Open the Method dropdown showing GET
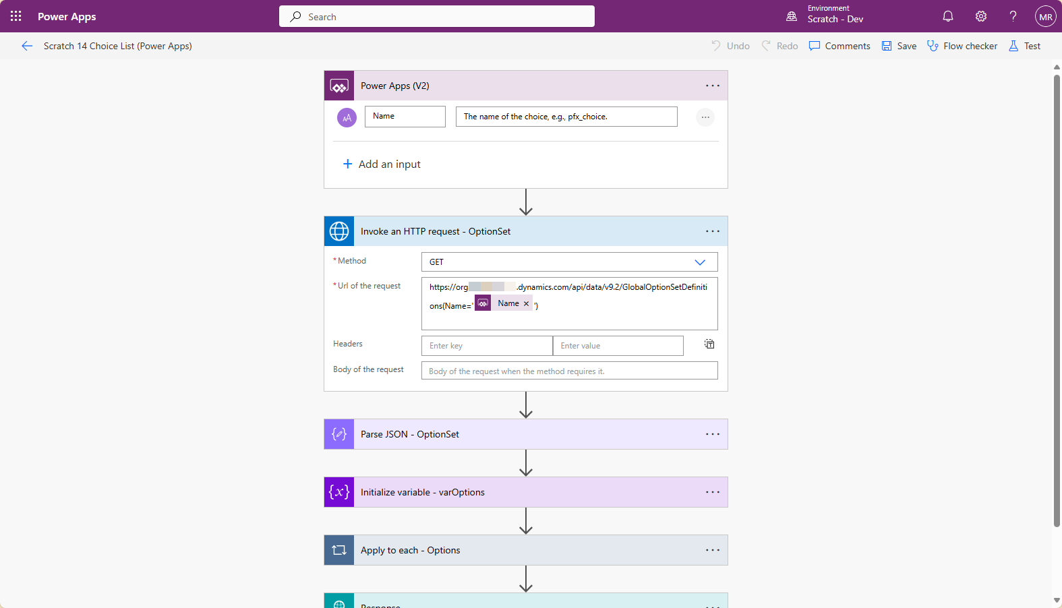Screen dimensions: 1062x608 click(x=569, y=262)
